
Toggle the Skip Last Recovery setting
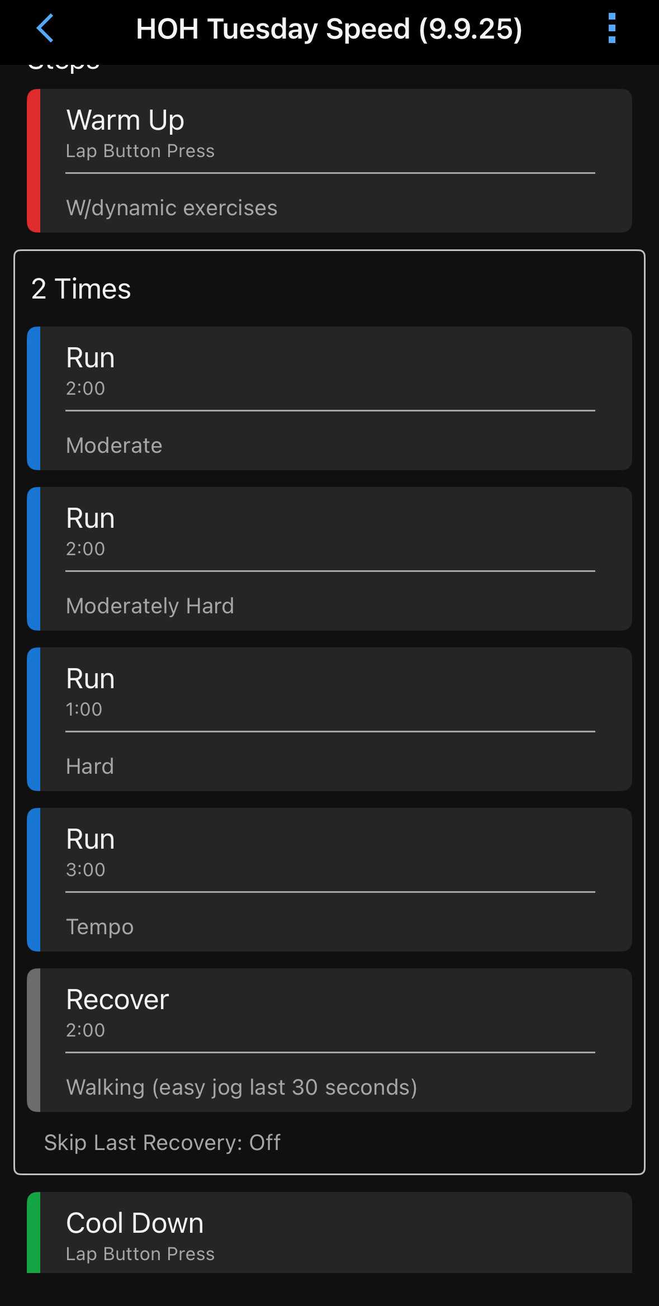[x=162, y=1143]
